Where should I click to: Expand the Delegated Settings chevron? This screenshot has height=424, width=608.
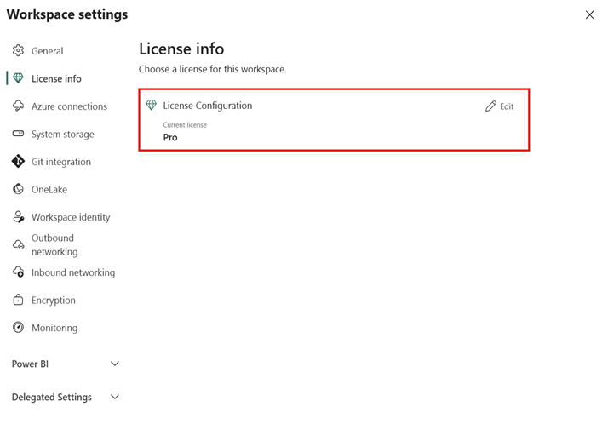[115, 397]
